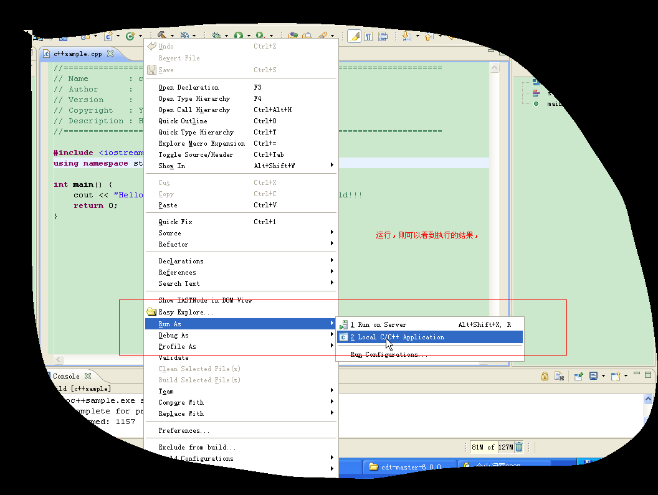The image size is (658, 495).
Task: Click the green New C/C++ source icon
Action: [130, 36]
